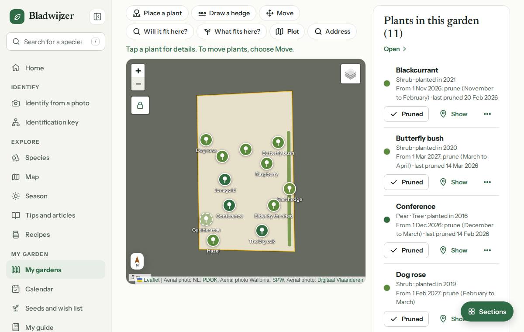524x332 pixels.
Task: Click the Bladwijzer leaf logo
Action: 17,17
